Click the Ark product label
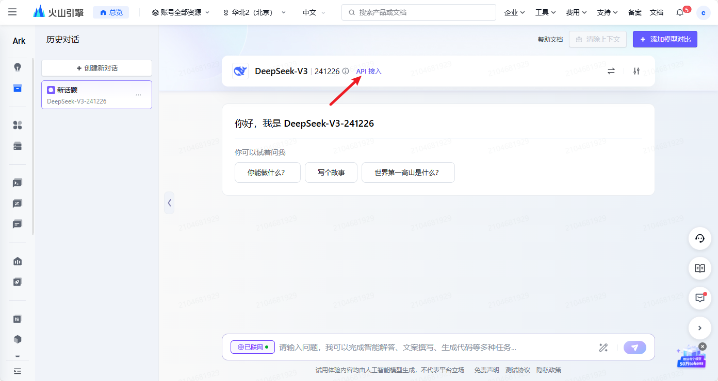Screen dimensions: 718x381 pyautogui.click(x=19, y=41)
